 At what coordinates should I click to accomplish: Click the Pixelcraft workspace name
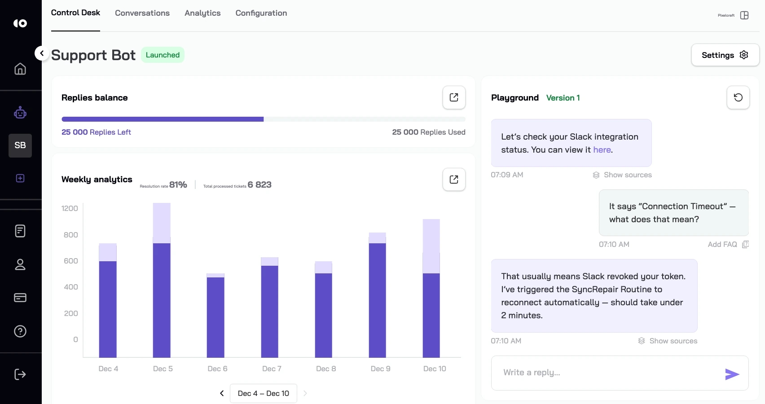point(726,15)
